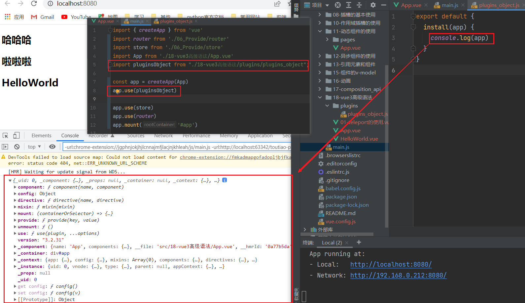Collapse the 18-vue3高级语法 folder
The height and width of the screenshot is (303, 525).
(319, 97)
